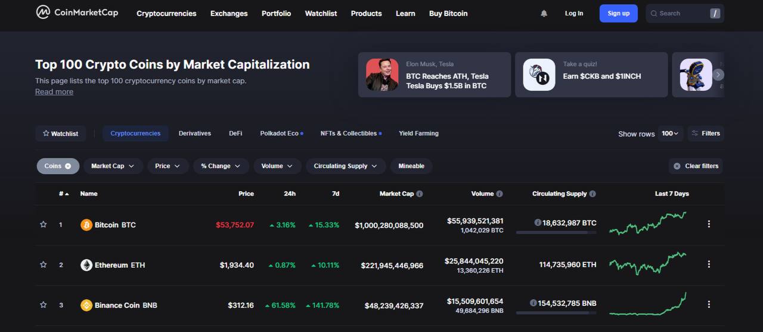Expand the Market Cap filter dropdown
Screen dimensions: 763x332
pos(113,166)
